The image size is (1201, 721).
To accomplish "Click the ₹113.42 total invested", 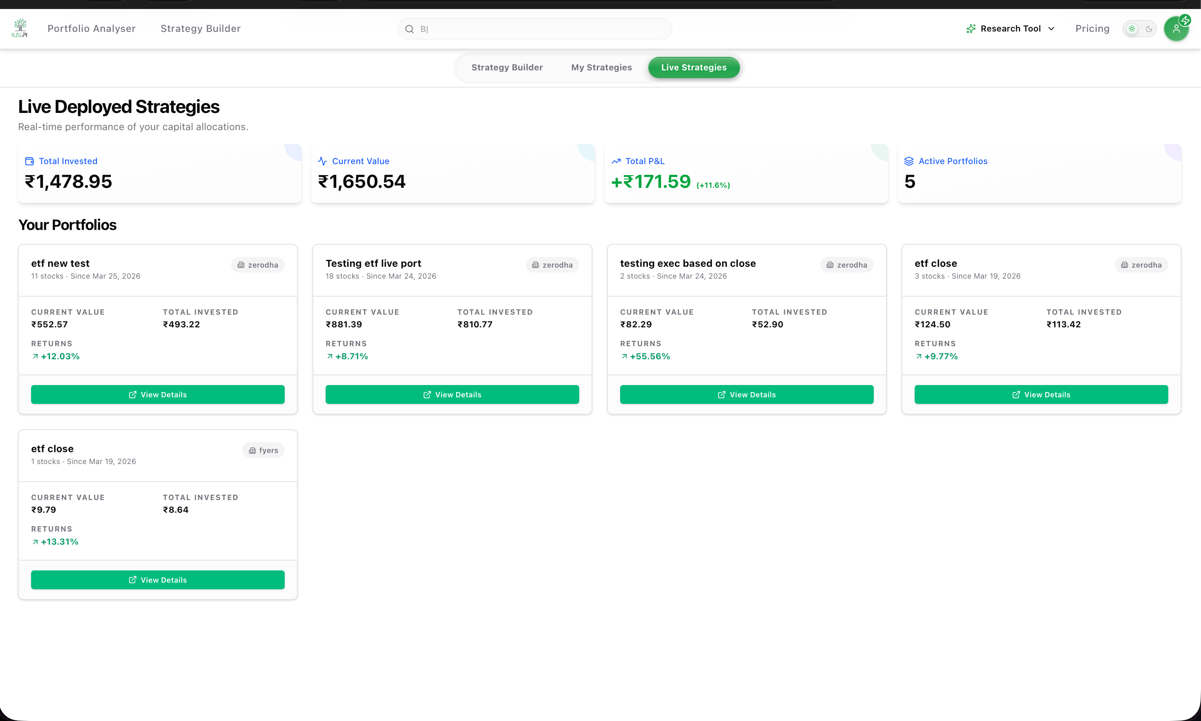I will pos(1064,324).
